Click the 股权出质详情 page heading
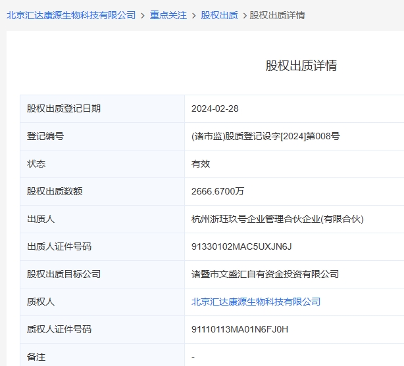The height and width of the screenshot is (366, 404). (x=301, y=65)
